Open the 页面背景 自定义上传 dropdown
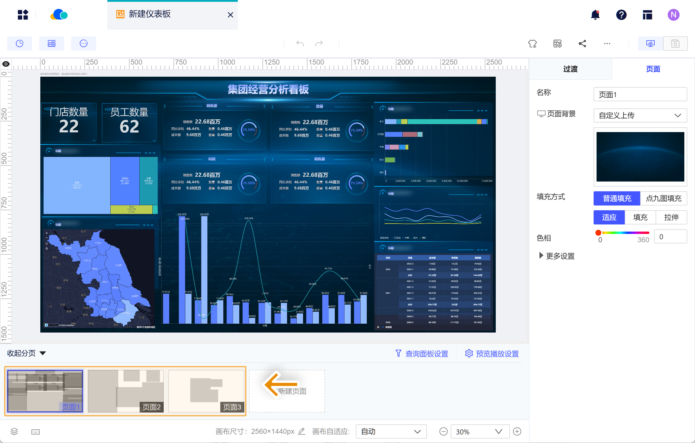Screen dimensions: 695x443 pos(640,115)
